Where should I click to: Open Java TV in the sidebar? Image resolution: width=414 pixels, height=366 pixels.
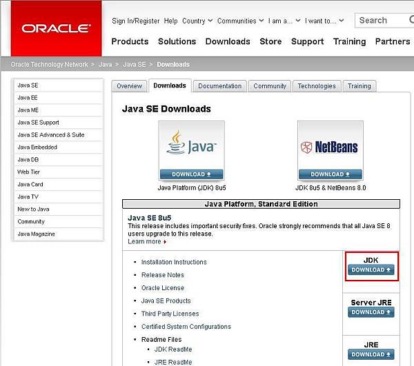tap(59, 197)
